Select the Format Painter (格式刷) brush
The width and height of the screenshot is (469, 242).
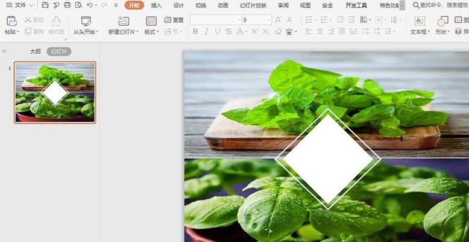click(56, 21)
